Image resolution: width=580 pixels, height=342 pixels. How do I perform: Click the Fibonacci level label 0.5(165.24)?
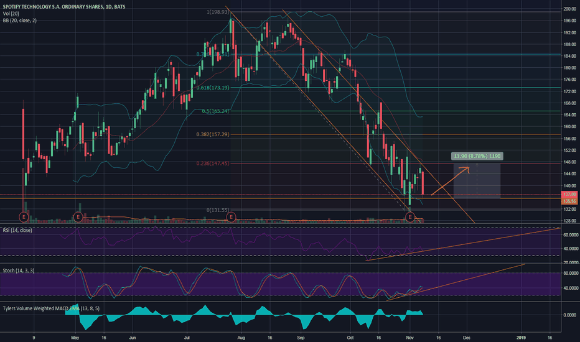click(x=216, y=111)
